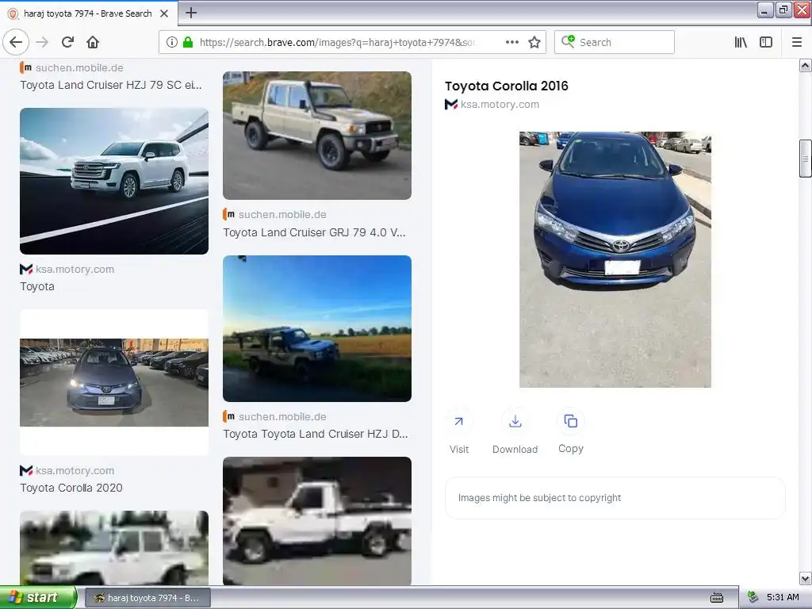Open page actions three-dots menu
This screenshot has width=812, height=609.
tap(511, 42)
